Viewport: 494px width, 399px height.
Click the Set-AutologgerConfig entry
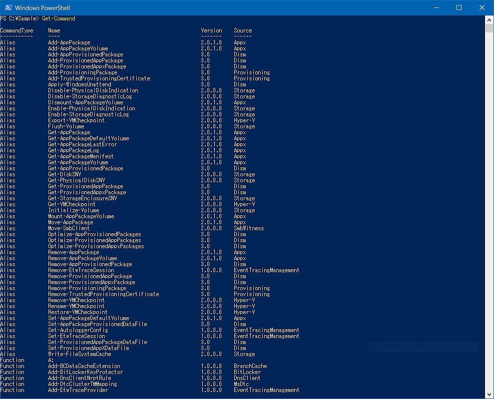78,330
